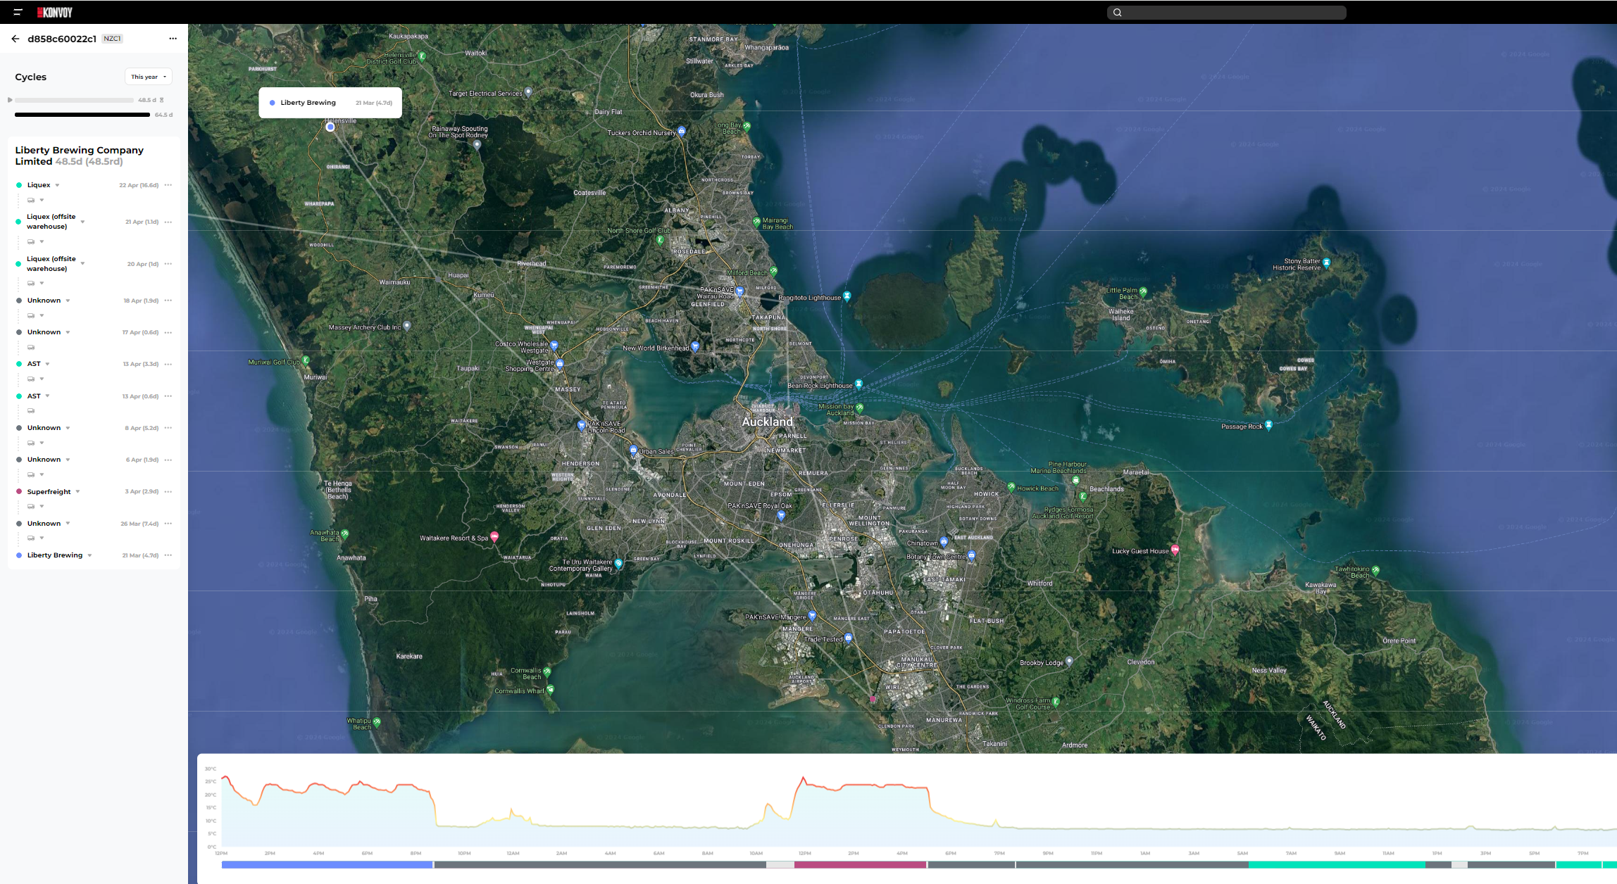Open more options for asset d858c60022c1
Viewport: 1617px width, 884px height.
coord(173,39)
